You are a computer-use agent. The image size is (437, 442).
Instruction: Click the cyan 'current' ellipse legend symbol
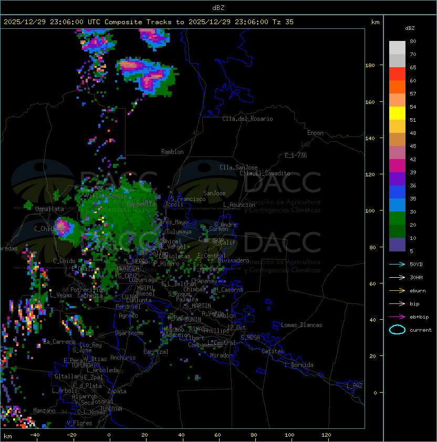[397, 330]
